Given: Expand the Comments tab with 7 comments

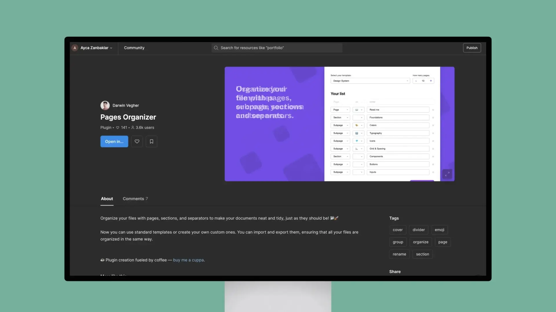Looking at the screenshot, I should click(x=135, y=198).
